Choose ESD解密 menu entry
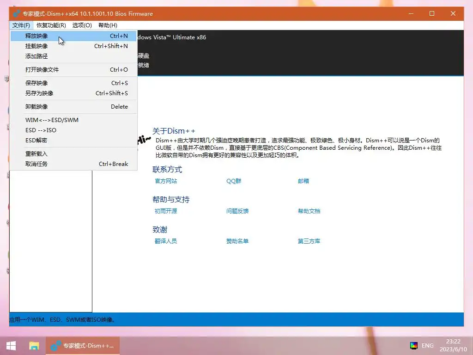This screenshot has height=355, width=473. (73, 141)
